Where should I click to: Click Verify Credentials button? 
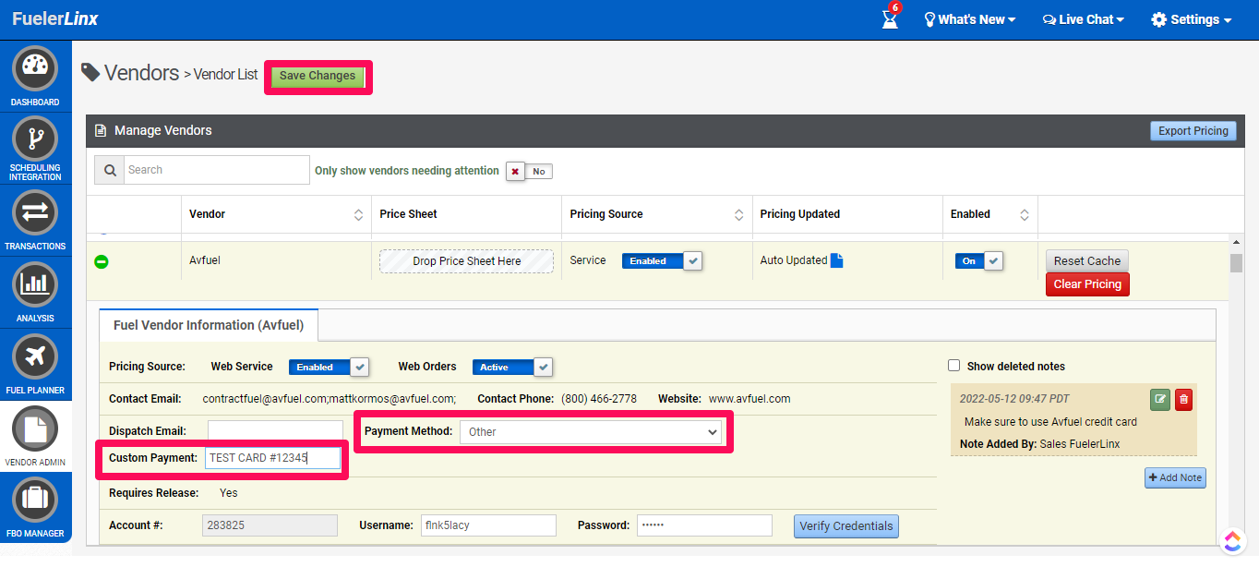[x=845, y=525]
